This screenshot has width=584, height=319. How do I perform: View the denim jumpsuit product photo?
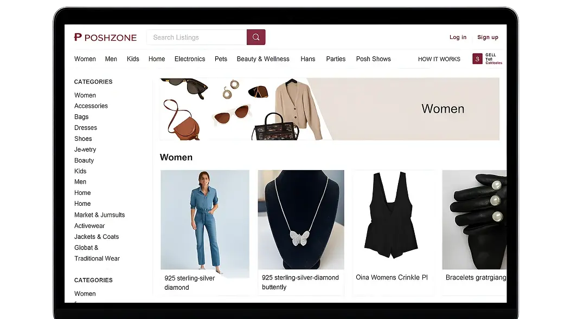[x=205, y=219]
